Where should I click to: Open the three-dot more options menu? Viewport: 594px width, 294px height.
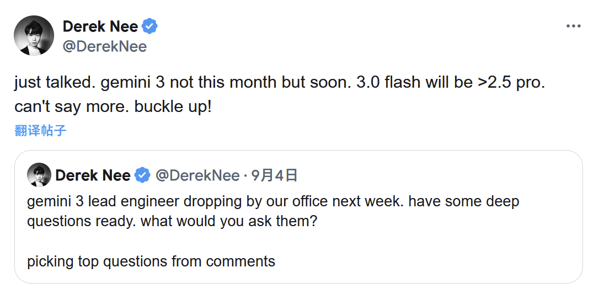click(x=574, y=26)
